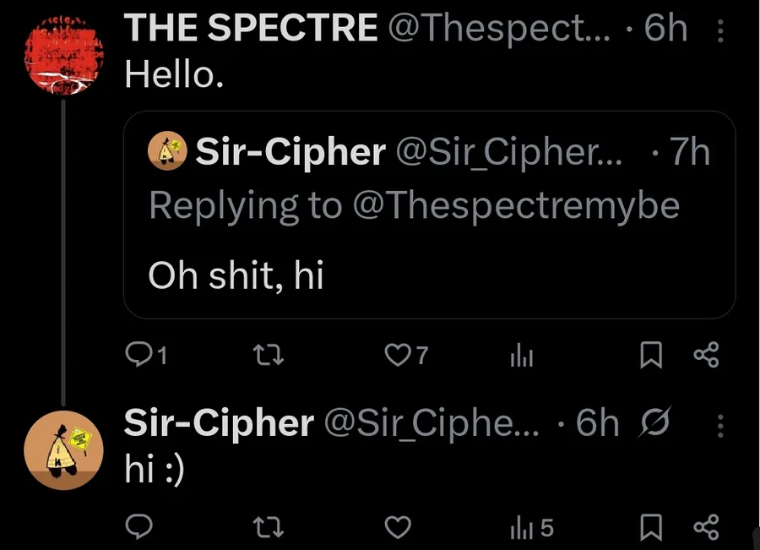
Task: Bookmark Sir-Cipher's "hi :)" tweet
Action: point(649,528)
